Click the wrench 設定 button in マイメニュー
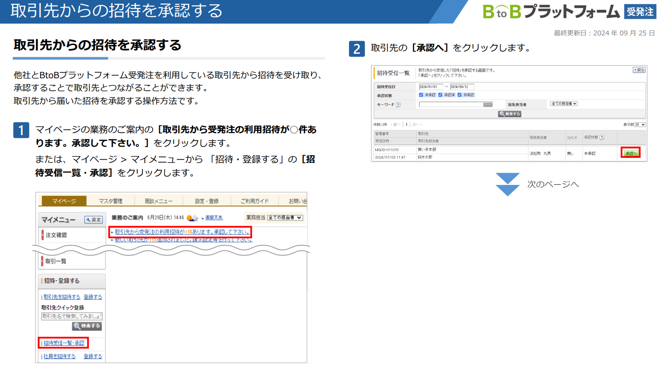 [x=93, y=219]
